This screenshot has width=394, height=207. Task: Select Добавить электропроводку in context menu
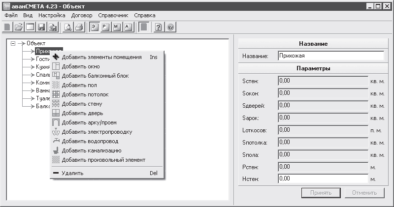[x=97, y=132]
